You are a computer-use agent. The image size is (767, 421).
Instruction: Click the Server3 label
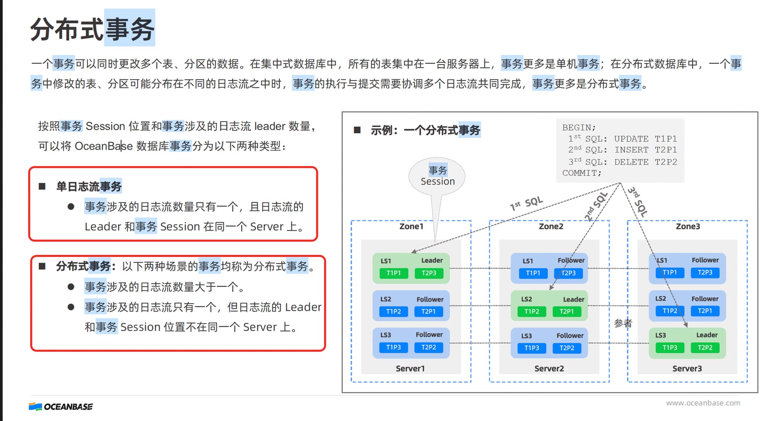687,368
